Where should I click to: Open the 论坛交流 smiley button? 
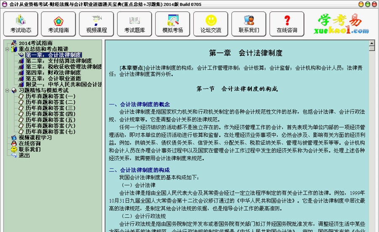[x=211, y=24]
